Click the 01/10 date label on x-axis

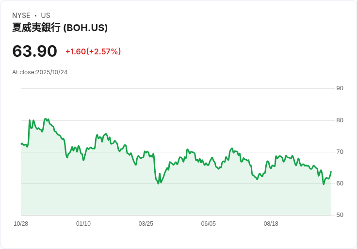pyautogui.click(x=83, y=224)
